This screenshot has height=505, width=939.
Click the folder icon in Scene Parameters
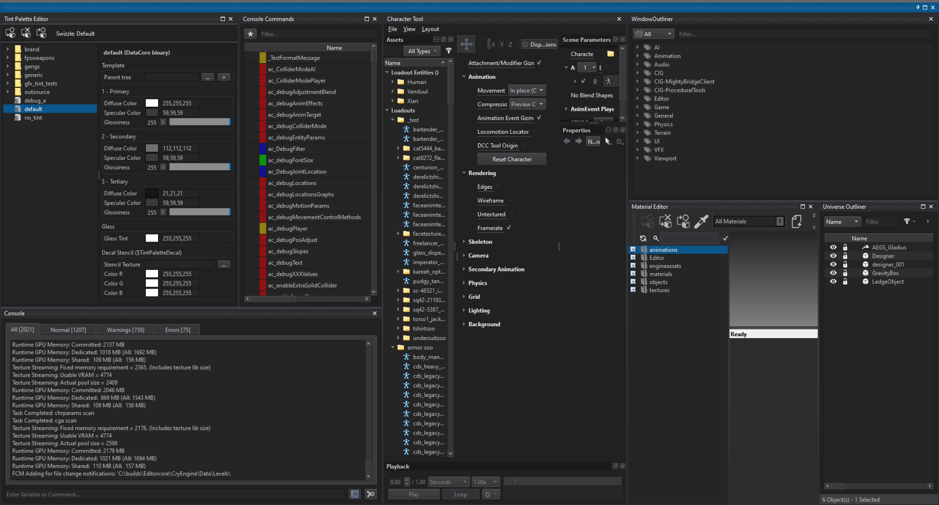pyautogui.click(x=610, y=54)
